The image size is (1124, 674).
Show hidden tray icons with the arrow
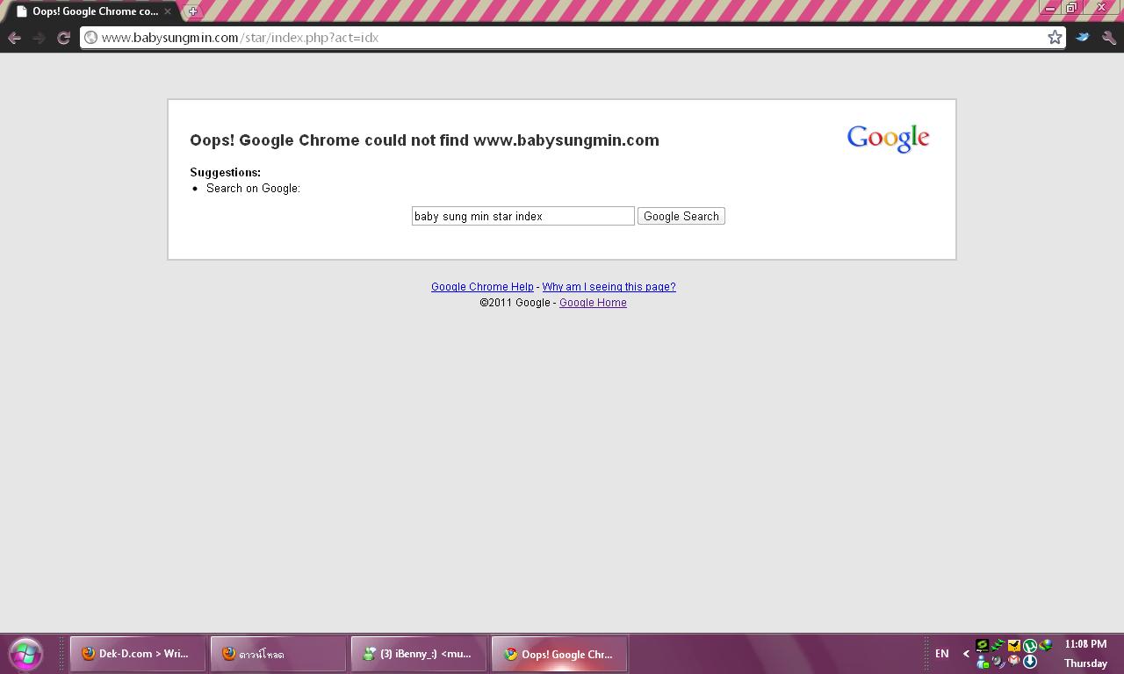point(966,654)
